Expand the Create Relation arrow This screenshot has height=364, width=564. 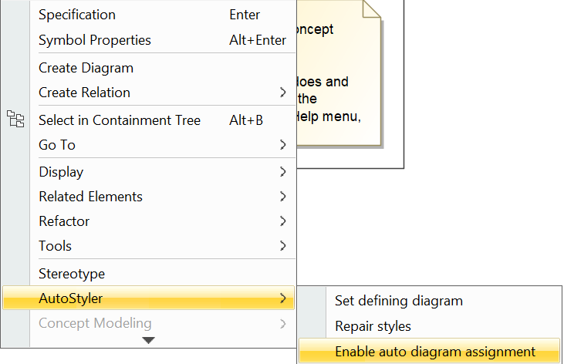click(x=283, y=93)
